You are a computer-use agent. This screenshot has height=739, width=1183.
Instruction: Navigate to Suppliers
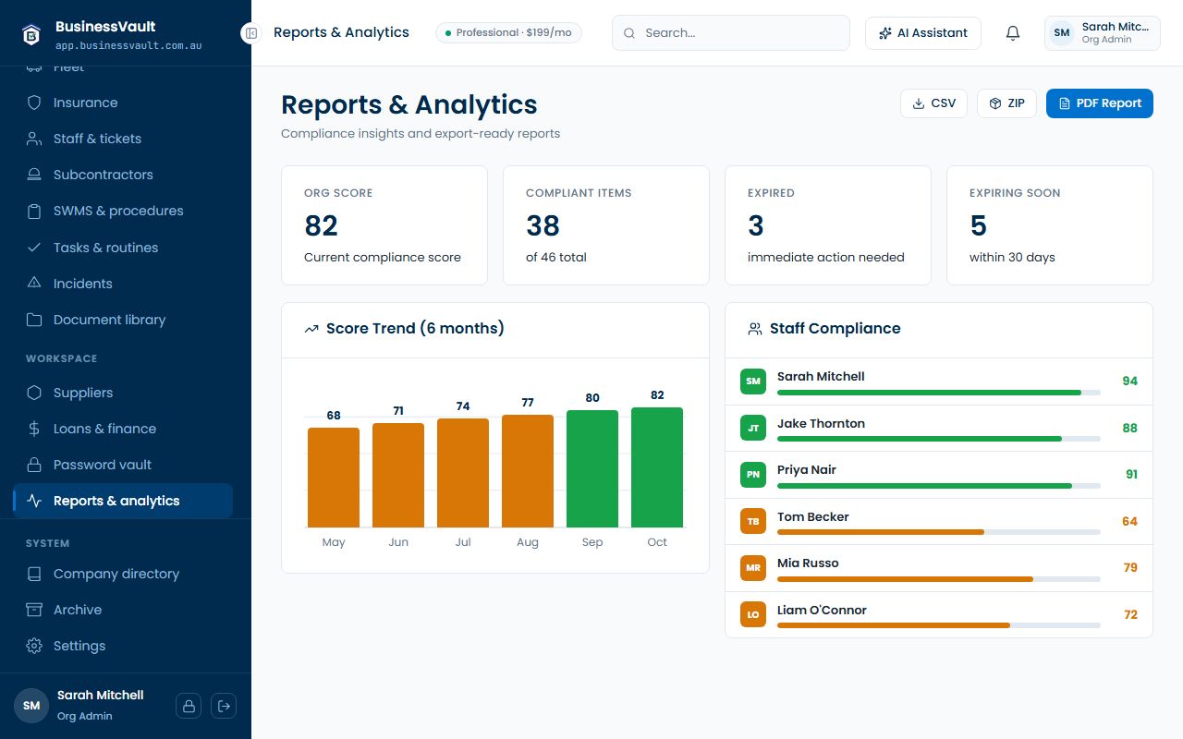click(x=123, y=393)
